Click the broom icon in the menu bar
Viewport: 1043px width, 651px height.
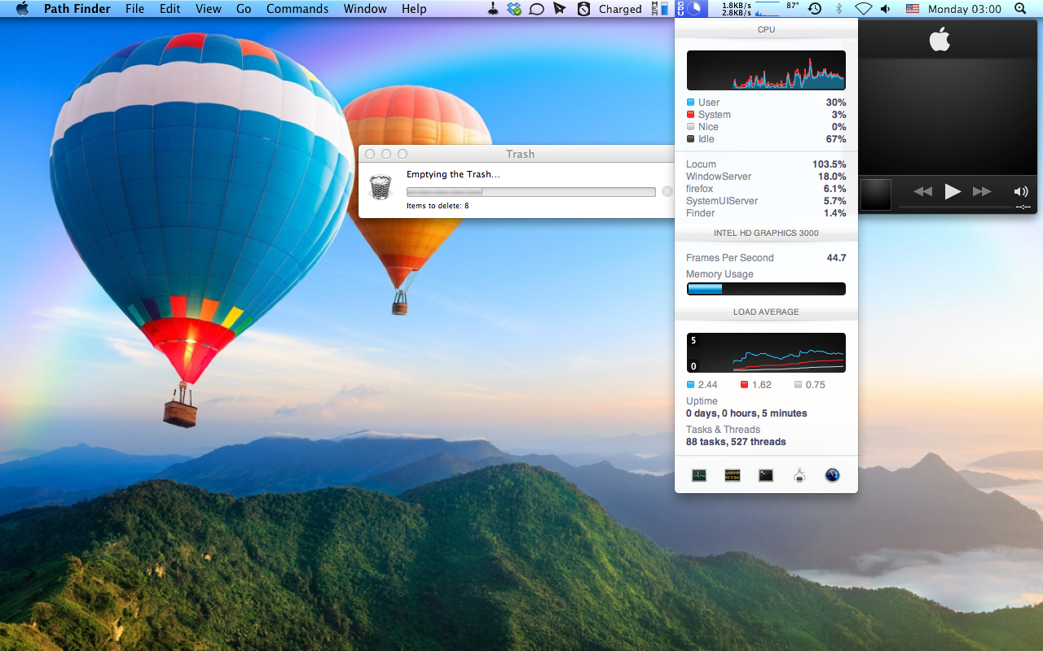click(x=493, y=9)
